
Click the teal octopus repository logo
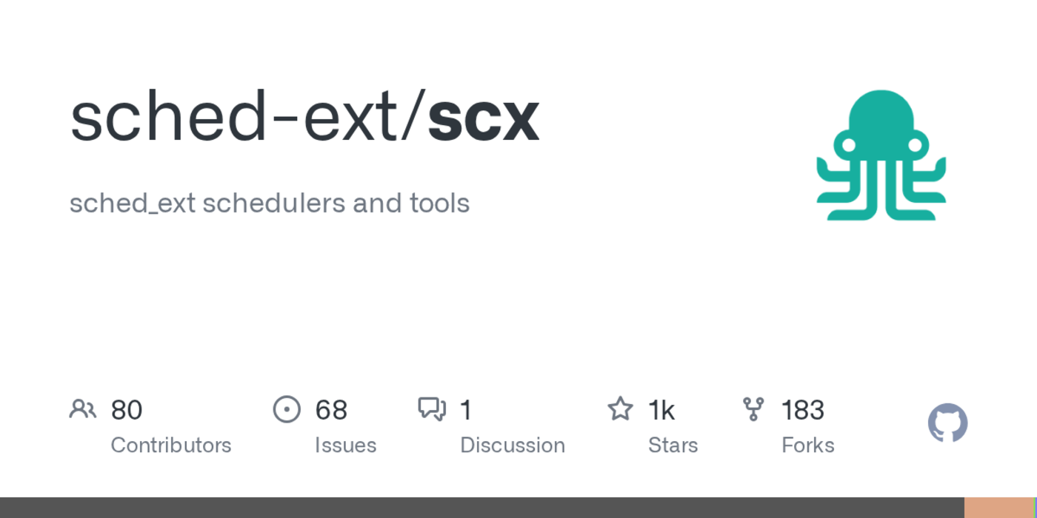click(x=881, y=155)
